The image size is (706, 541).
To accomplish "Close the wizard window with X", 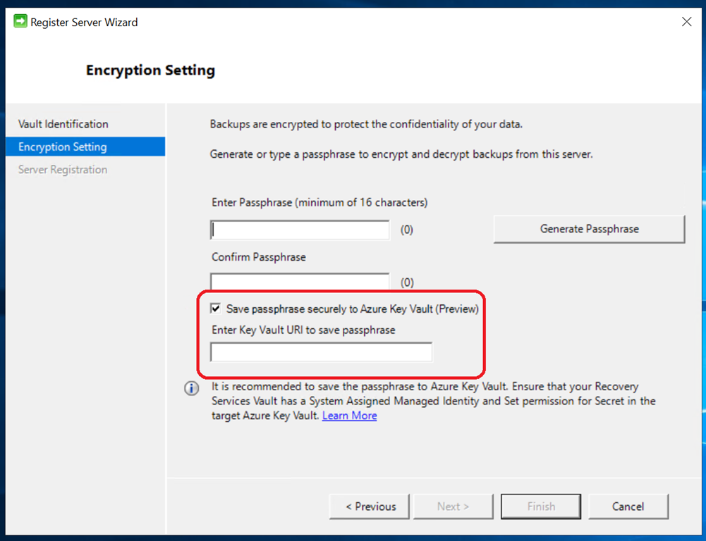I will click(x=686, y=22).
